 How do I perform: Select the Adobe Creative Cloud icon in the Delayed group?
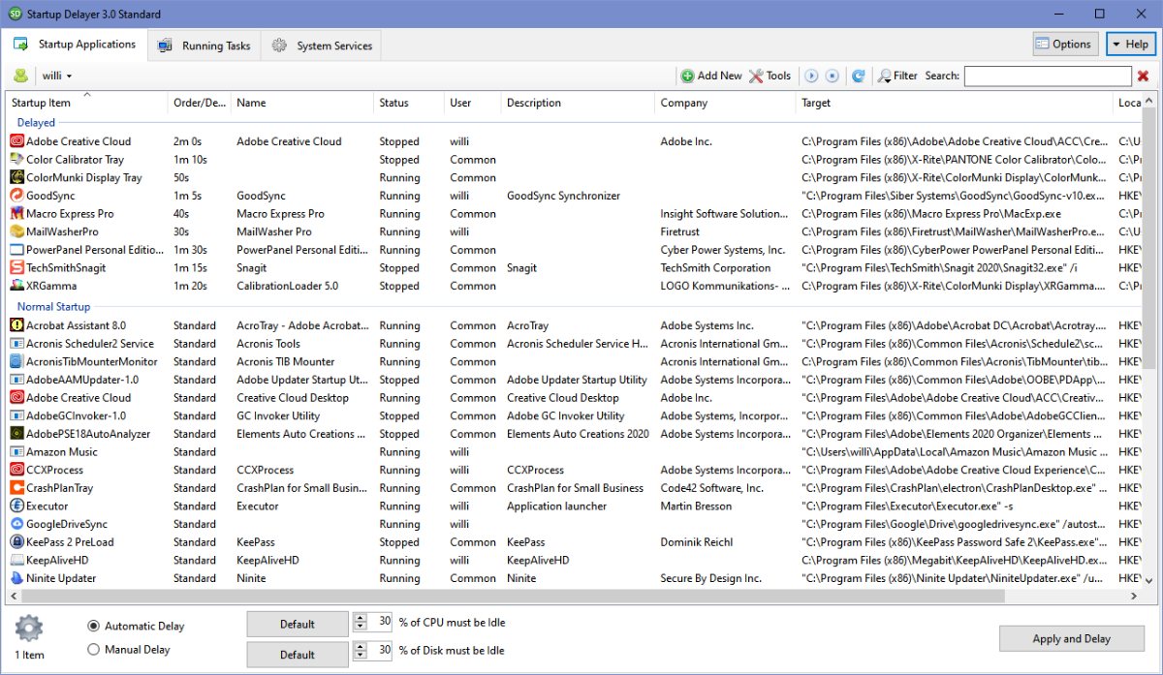(x=16, y=141)
